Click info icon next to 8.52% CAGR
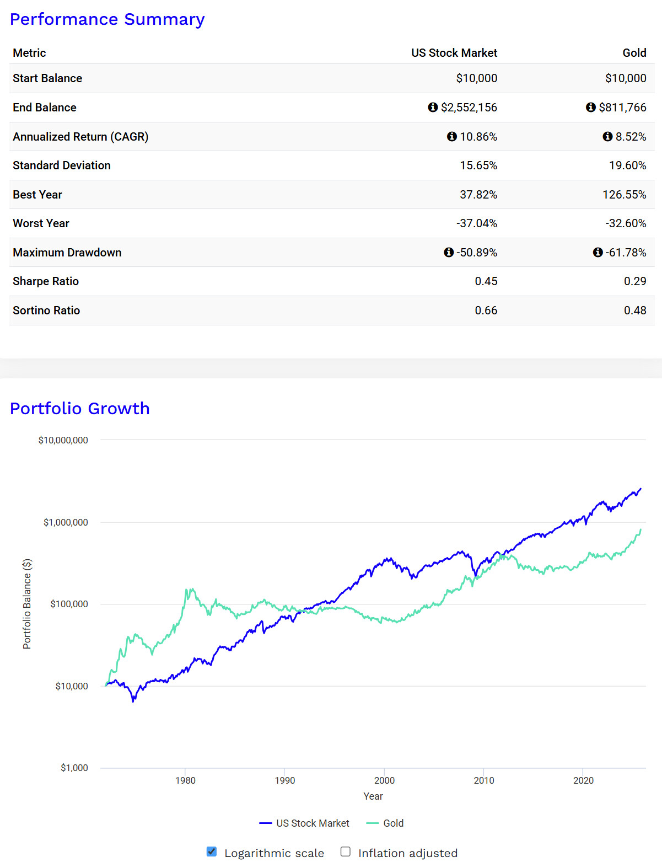Screen dimensions: 662x862 [x=607, y=136]
